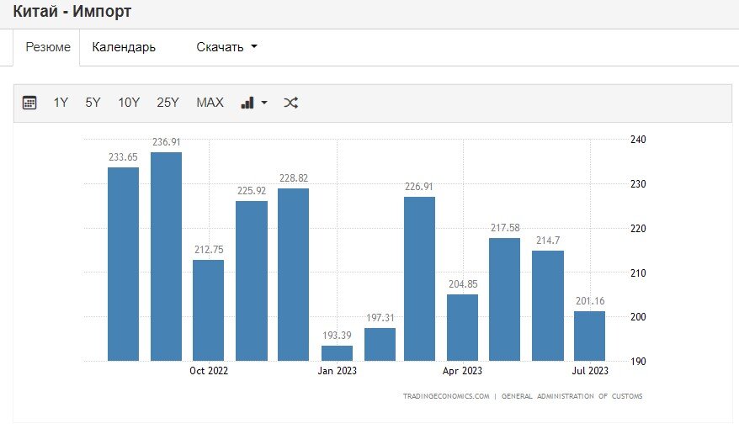Click the bar labeled 225.92
This screenshot has height=434, width=739.
click(252, 281)
